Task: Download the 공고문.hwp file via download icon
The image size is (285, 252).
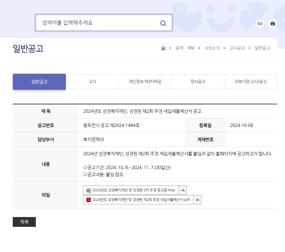Action: pos(183,190)
